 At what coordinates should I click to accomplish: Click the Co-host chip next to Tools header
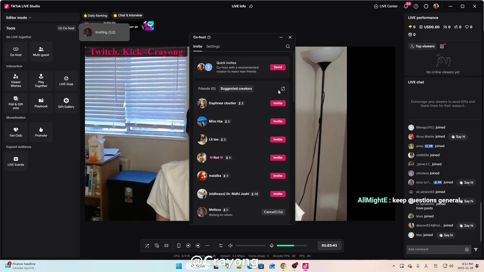tap(67, 28)
